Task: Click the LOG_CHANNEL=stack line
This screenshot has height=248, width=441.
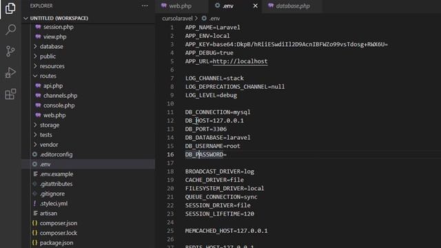Action: [214, 78]
